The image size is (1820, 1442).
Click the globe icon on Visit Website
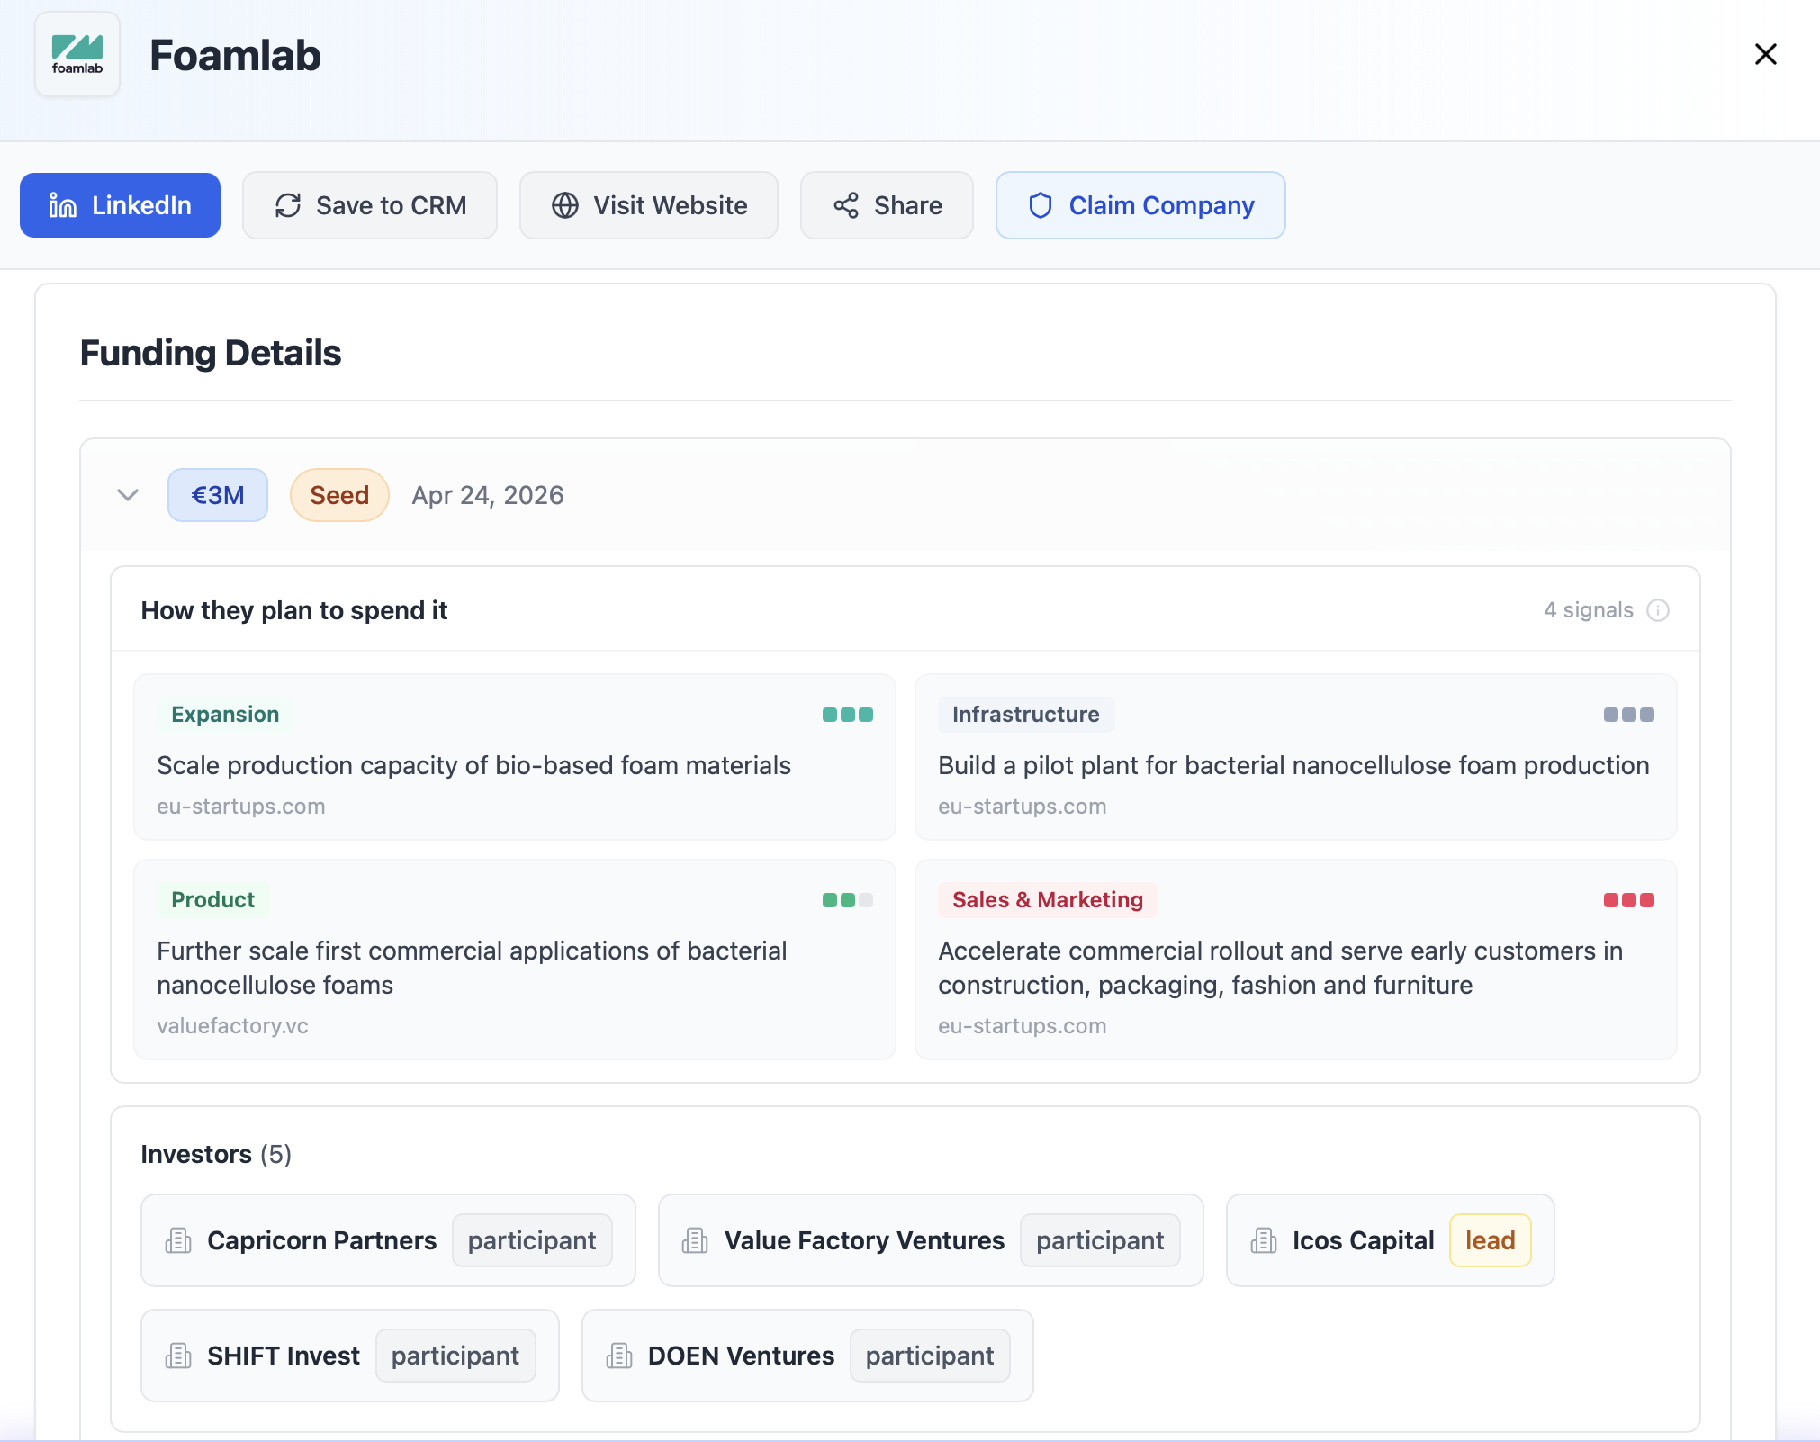click(565, 205)
